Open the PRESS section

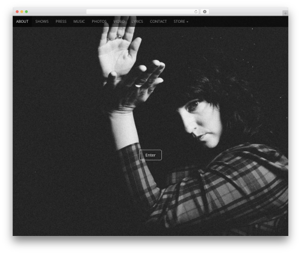point(61,22)
